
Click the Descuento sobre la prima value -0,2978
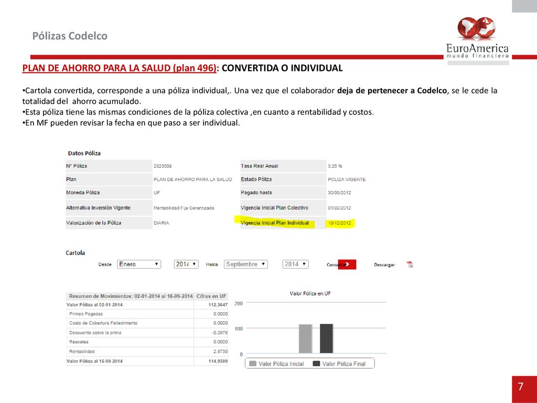[220, 333]
